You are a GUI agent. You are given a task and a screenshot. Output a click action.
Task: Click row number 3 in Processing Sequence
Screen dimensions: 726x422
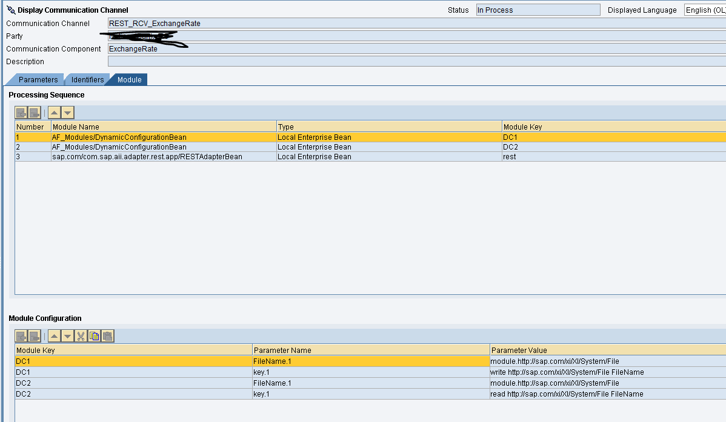click(33, 156)
